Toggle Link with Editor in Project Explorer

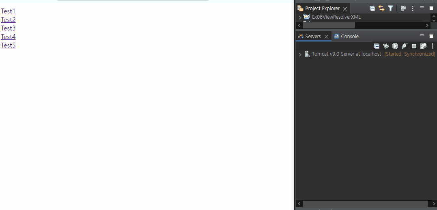[x=381, y=9]
